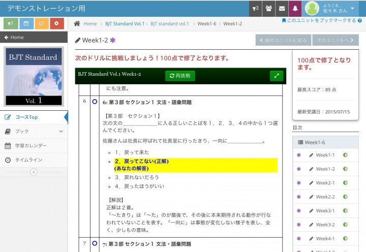Click question 7 blue circle mark

click(95, 243)
